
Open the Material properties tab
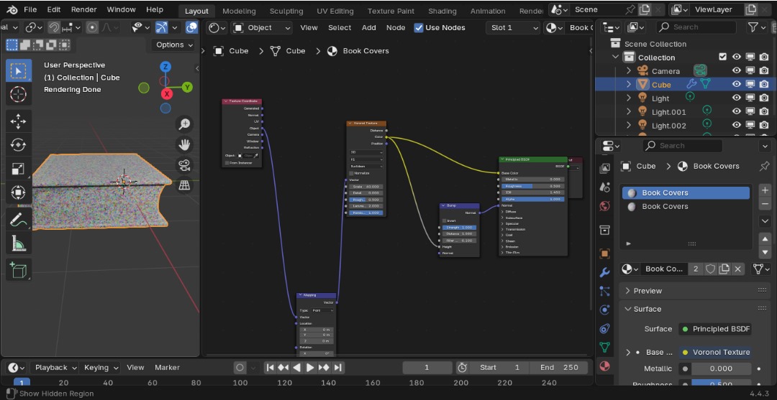tap(604, 366)
